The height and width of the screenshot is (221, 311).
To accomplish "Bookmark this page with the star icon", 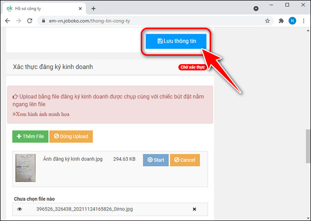I will [267, 21].
